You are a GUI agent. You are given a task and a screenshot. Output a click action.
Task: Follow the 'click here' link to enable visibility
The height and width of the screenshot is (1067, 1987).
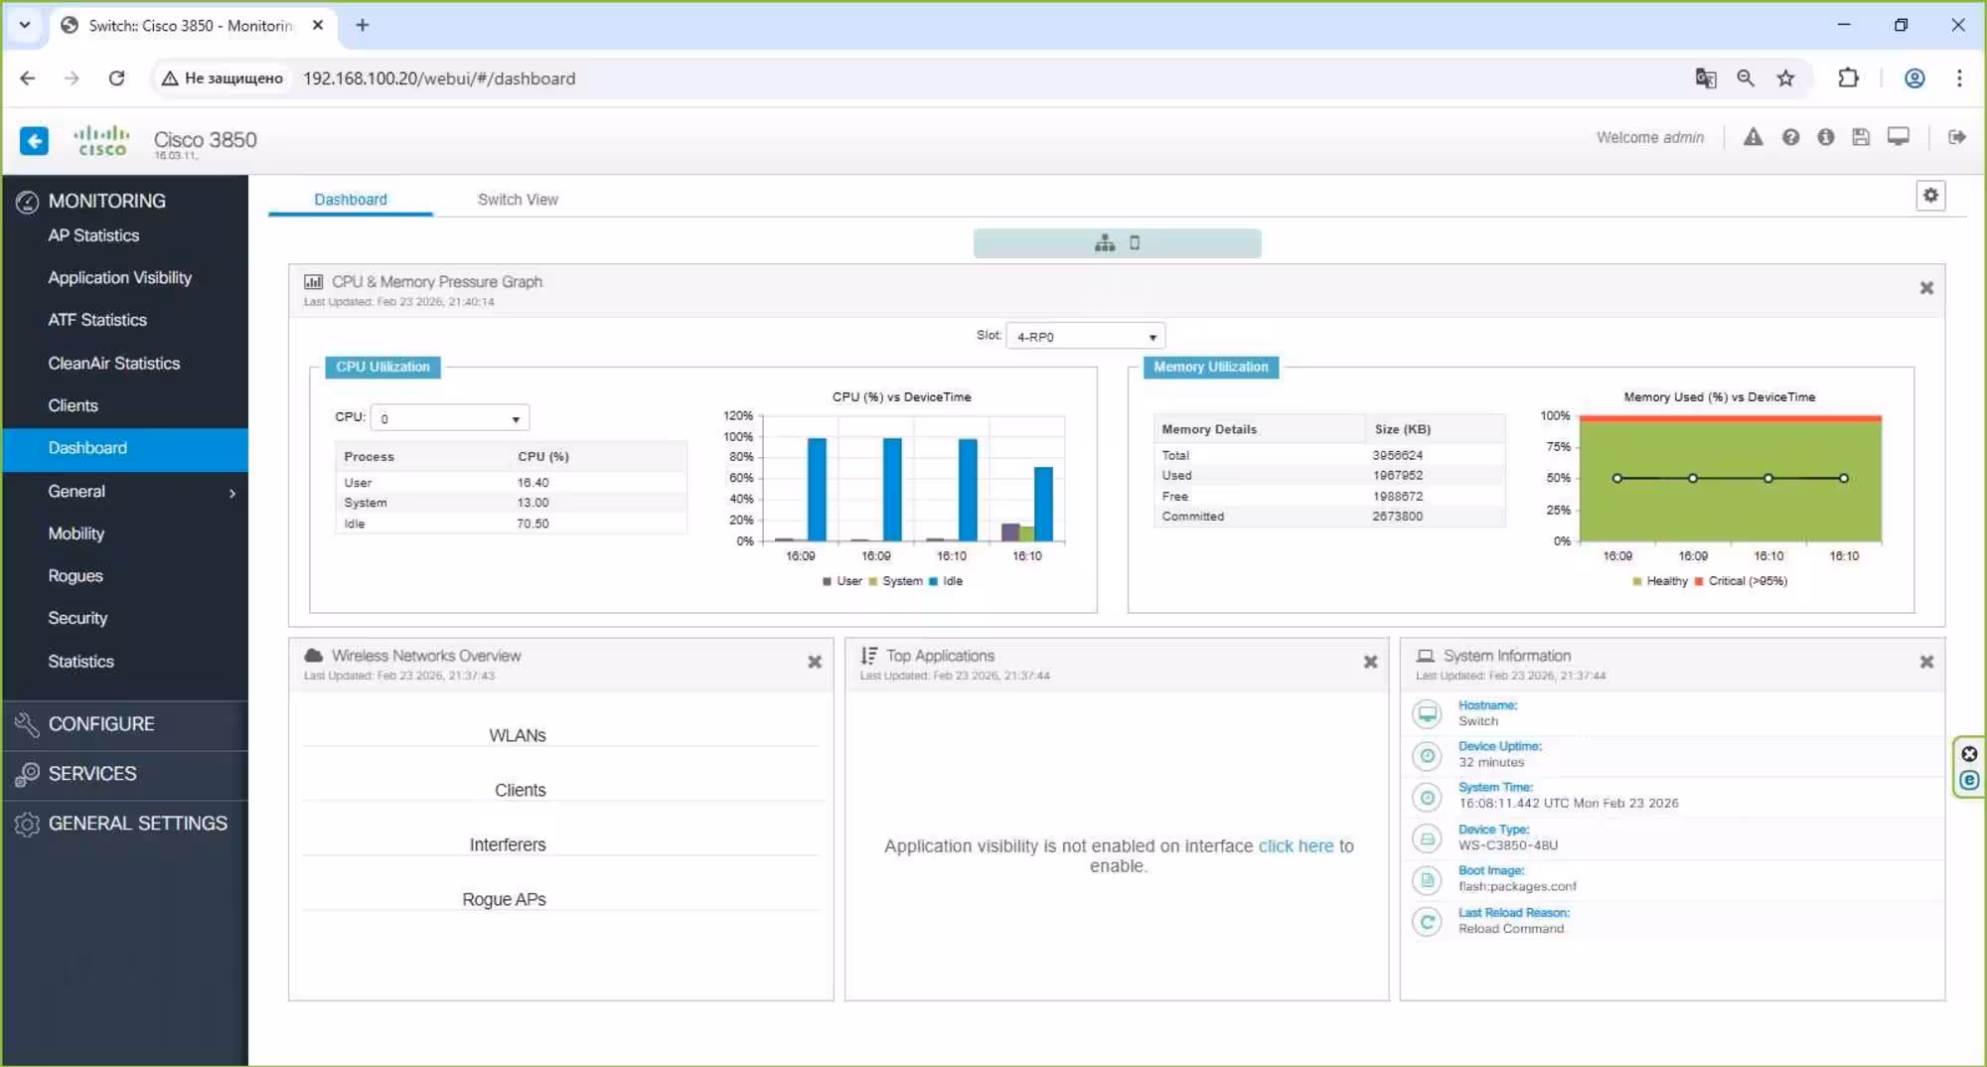pyautogui.click(x=1296, y=846)
